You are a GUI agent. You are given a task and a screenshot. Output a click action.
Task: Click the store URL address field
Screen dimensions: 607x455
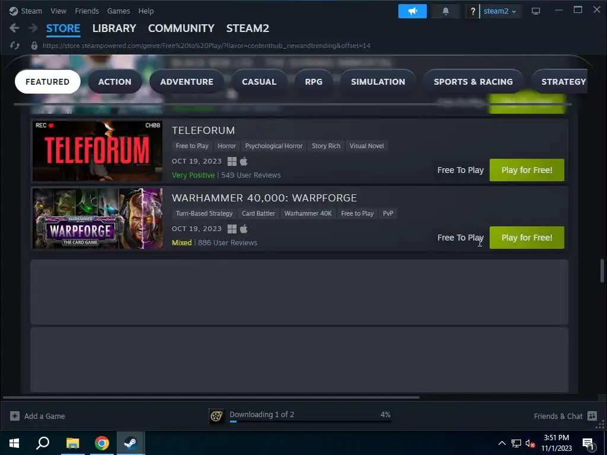click(x=206, y=46)
